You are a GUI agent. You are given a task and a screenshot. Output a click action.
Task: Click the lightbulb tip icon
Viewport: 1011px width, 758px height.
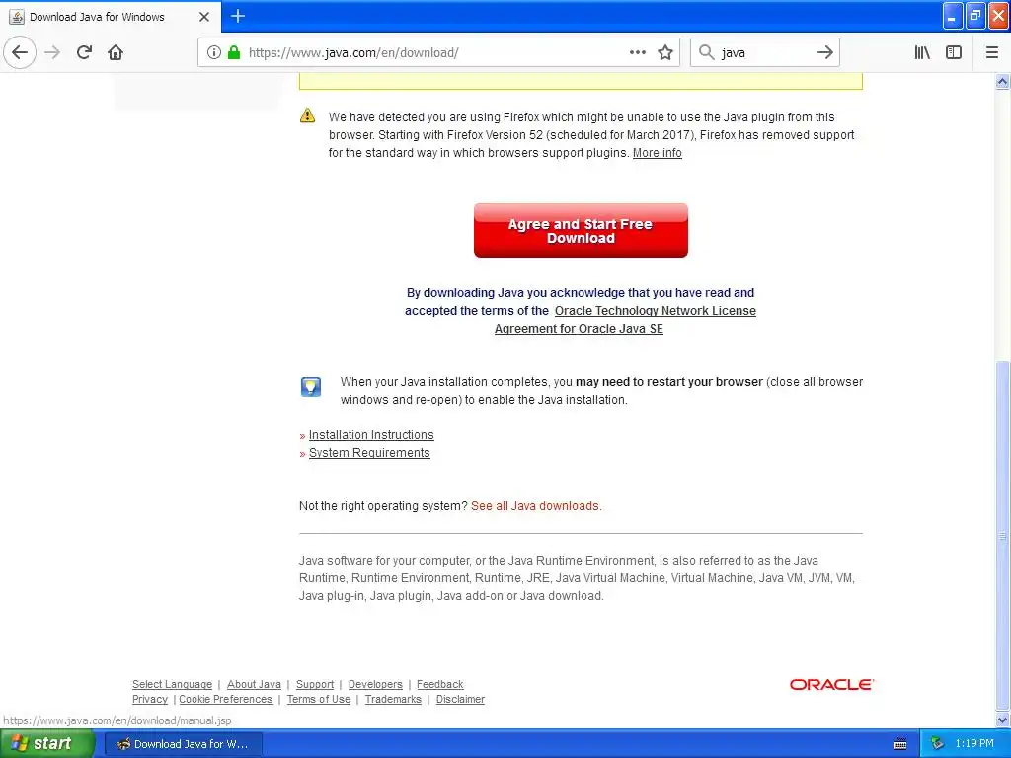pos(311,386)
